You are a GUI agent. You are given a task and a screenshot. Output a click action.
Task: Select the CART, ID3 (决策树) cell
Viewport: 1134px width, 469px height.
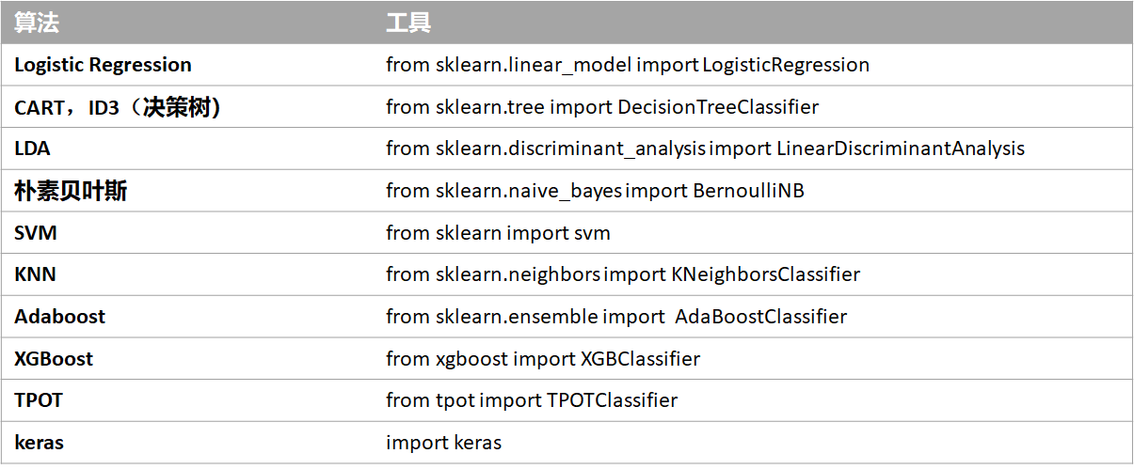118,107
